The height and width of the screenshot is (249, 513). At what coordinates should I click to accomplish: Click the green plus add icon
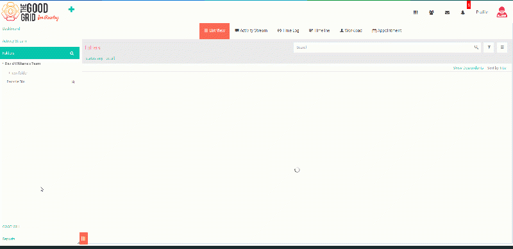tap(71, 10)
